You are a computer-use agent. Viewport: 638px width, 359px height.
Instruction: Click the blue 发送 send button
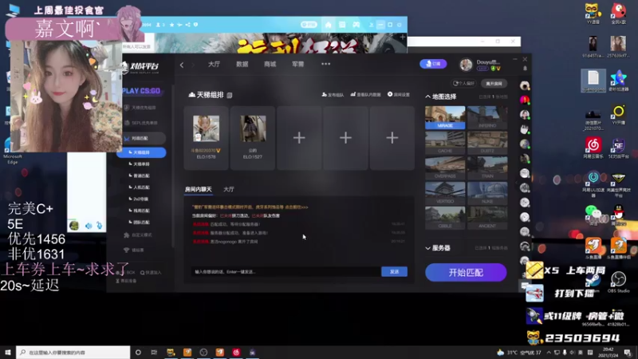coord(394,271)
